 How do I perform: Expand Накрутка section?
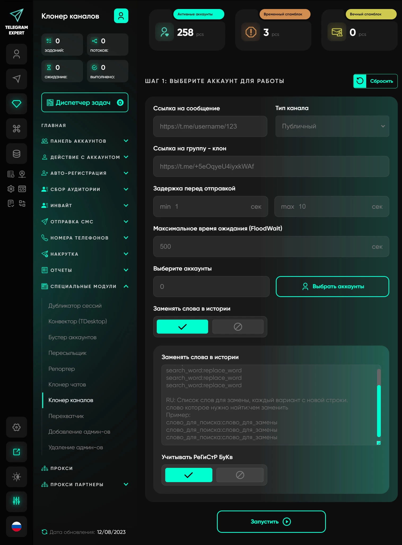85,254
